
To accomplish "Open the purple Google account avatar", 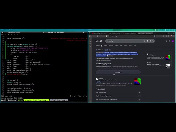I will [x=173, y=41].
